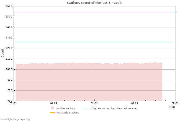
Task: Click the 1600 value on the y-axis
Action: click(x=9, y=6)
